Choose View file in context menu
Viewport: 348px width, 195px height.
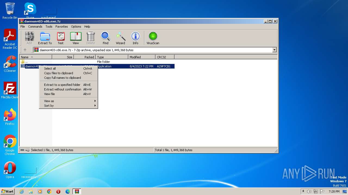click(x=69, y=94)
